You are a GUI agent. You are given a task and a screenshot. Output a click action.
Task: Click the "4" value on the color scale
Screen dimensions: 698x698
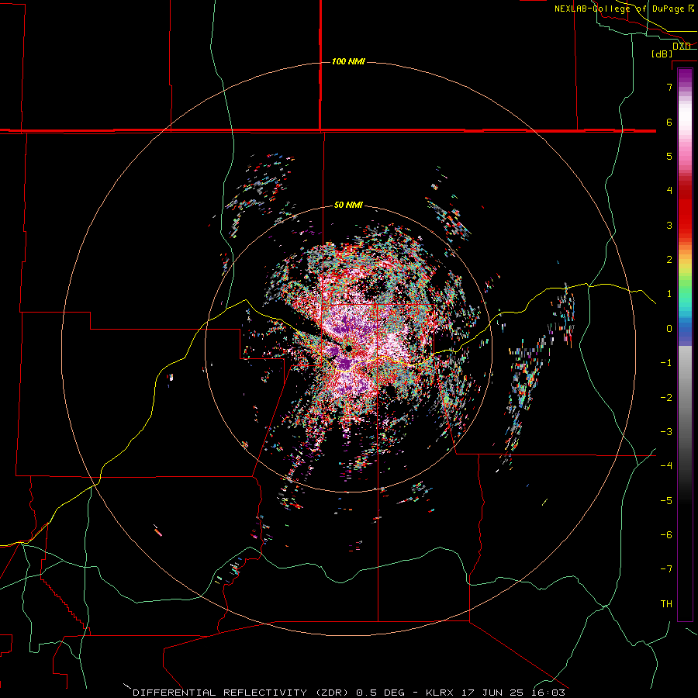tap(669, 191)
